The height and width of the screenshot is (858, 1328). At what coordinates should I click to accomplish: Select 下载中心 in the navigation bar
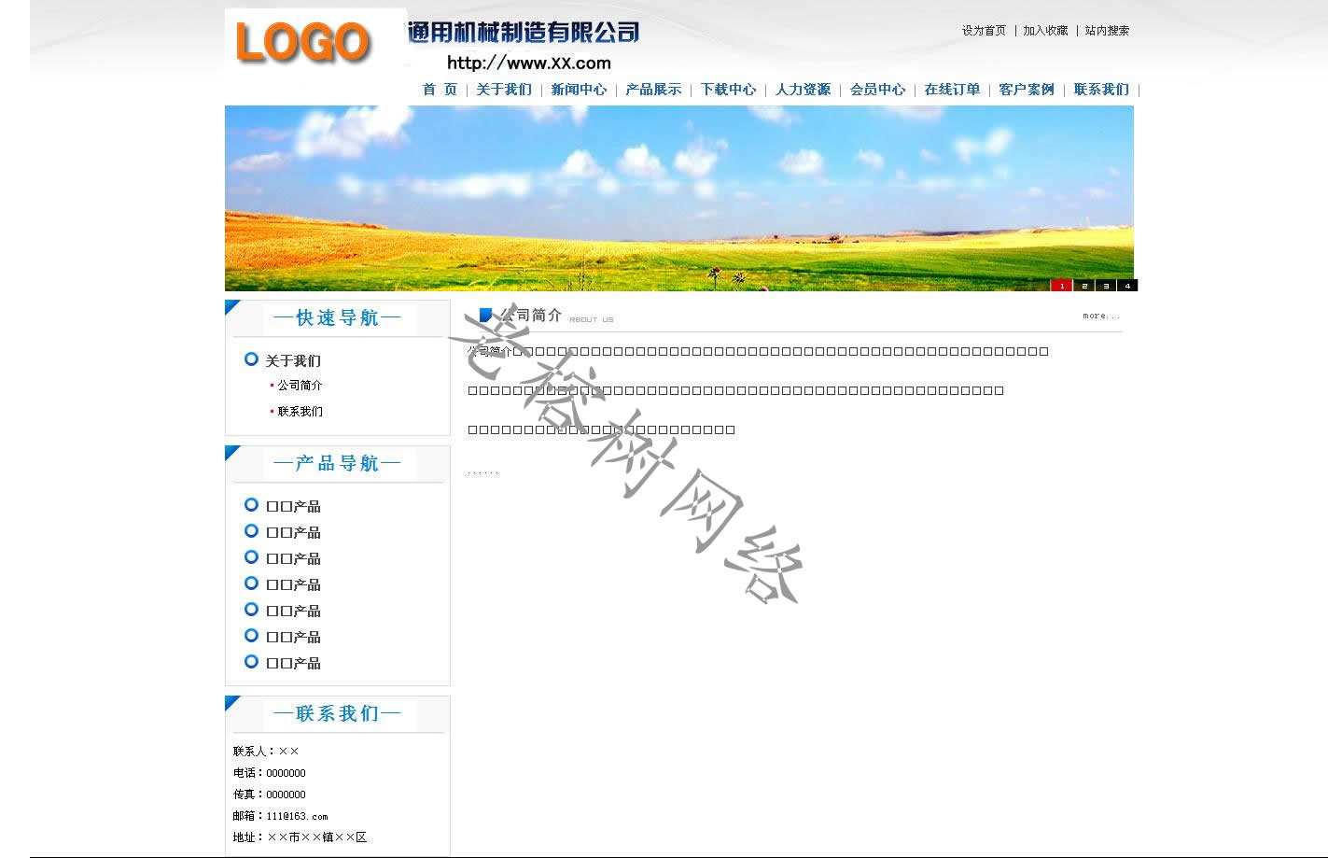(728, 90)
